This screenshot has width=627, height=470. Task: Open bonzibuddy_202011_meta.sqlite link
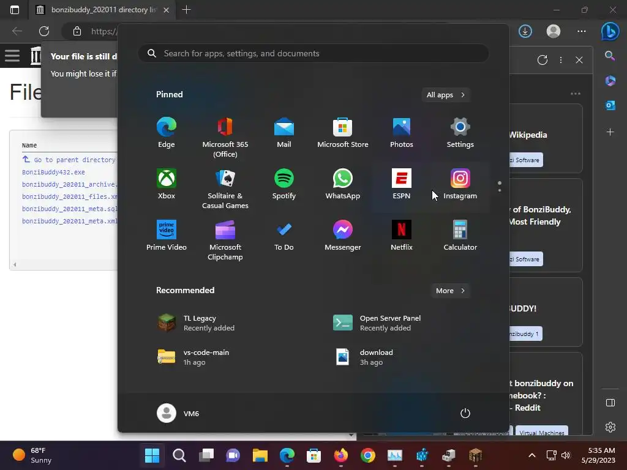pos(70,209)
